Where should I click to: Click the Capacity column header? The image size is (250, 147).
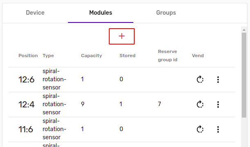click(91, 56)
